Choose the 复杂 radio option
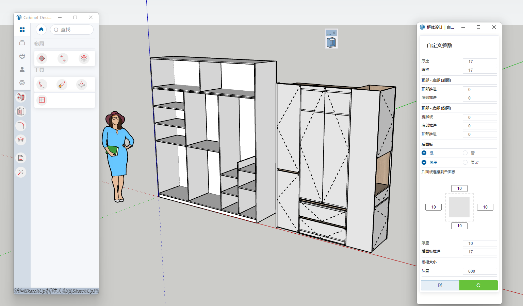Screen dimensions: 523x306 click(465, 162)
